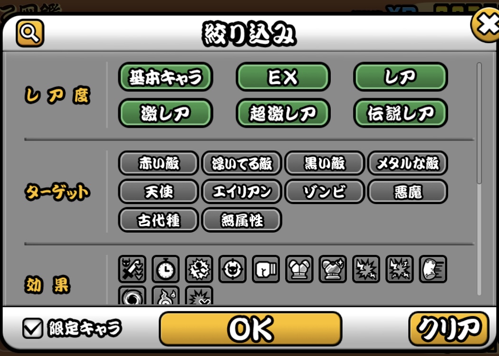Uncheck the 限定キャラ checkbox
The width and height of the screenshot is (499, 356).
click(33, 328)
